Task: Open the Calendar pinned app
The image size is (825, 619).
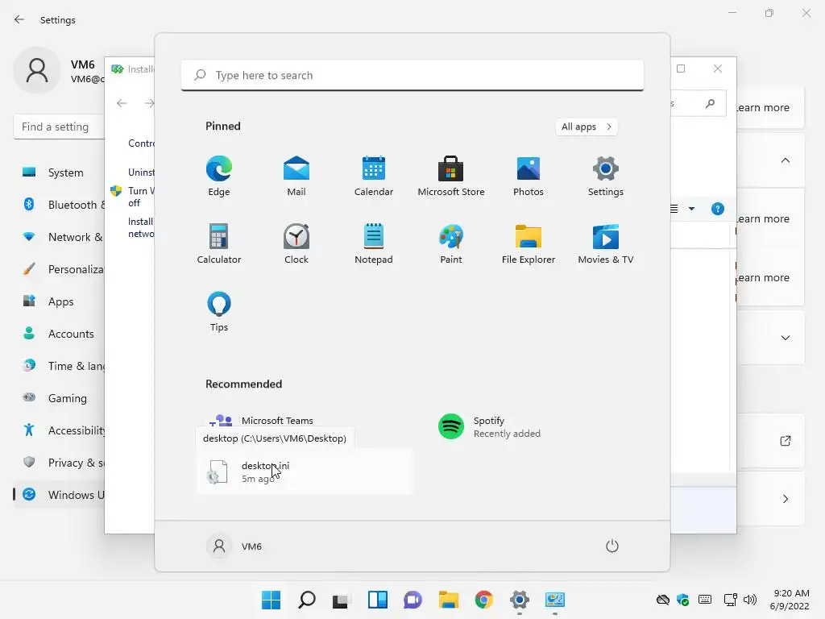Action: click(374, 177)
